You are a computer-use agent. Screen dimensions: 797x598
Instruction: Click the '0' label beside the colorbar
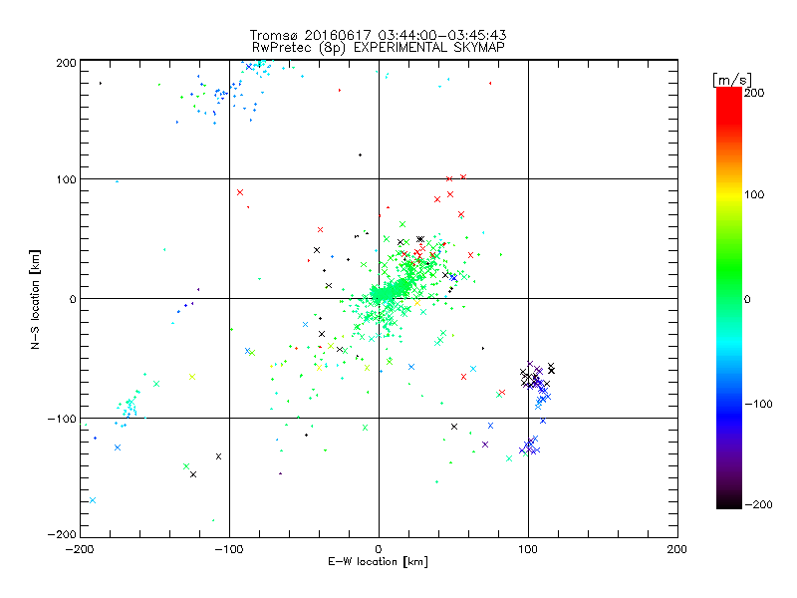pyautogui.click(x=747, y=299)
